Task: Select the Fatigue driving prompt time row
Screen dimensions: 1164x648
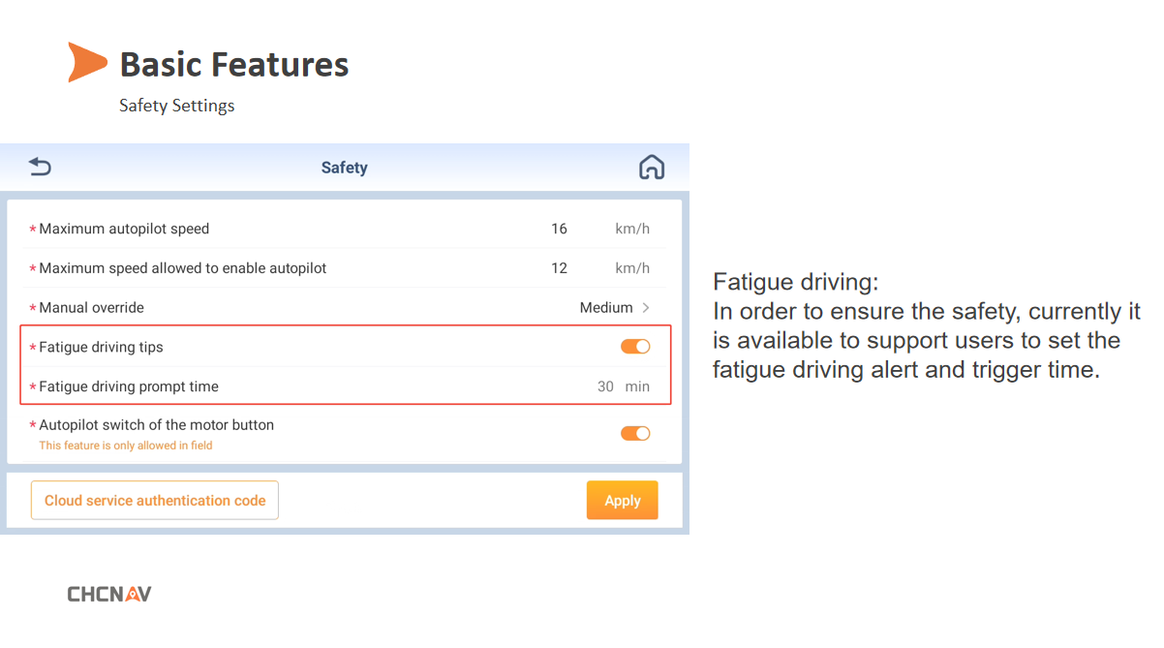Action: click(344, 386)
